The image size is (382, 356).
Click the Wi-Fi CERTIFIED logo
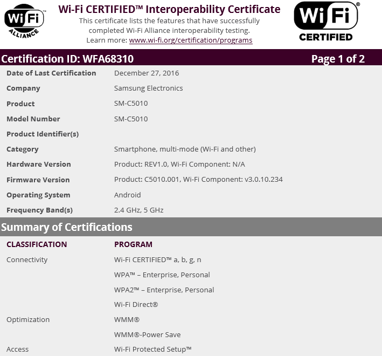[x=327, y=21]
